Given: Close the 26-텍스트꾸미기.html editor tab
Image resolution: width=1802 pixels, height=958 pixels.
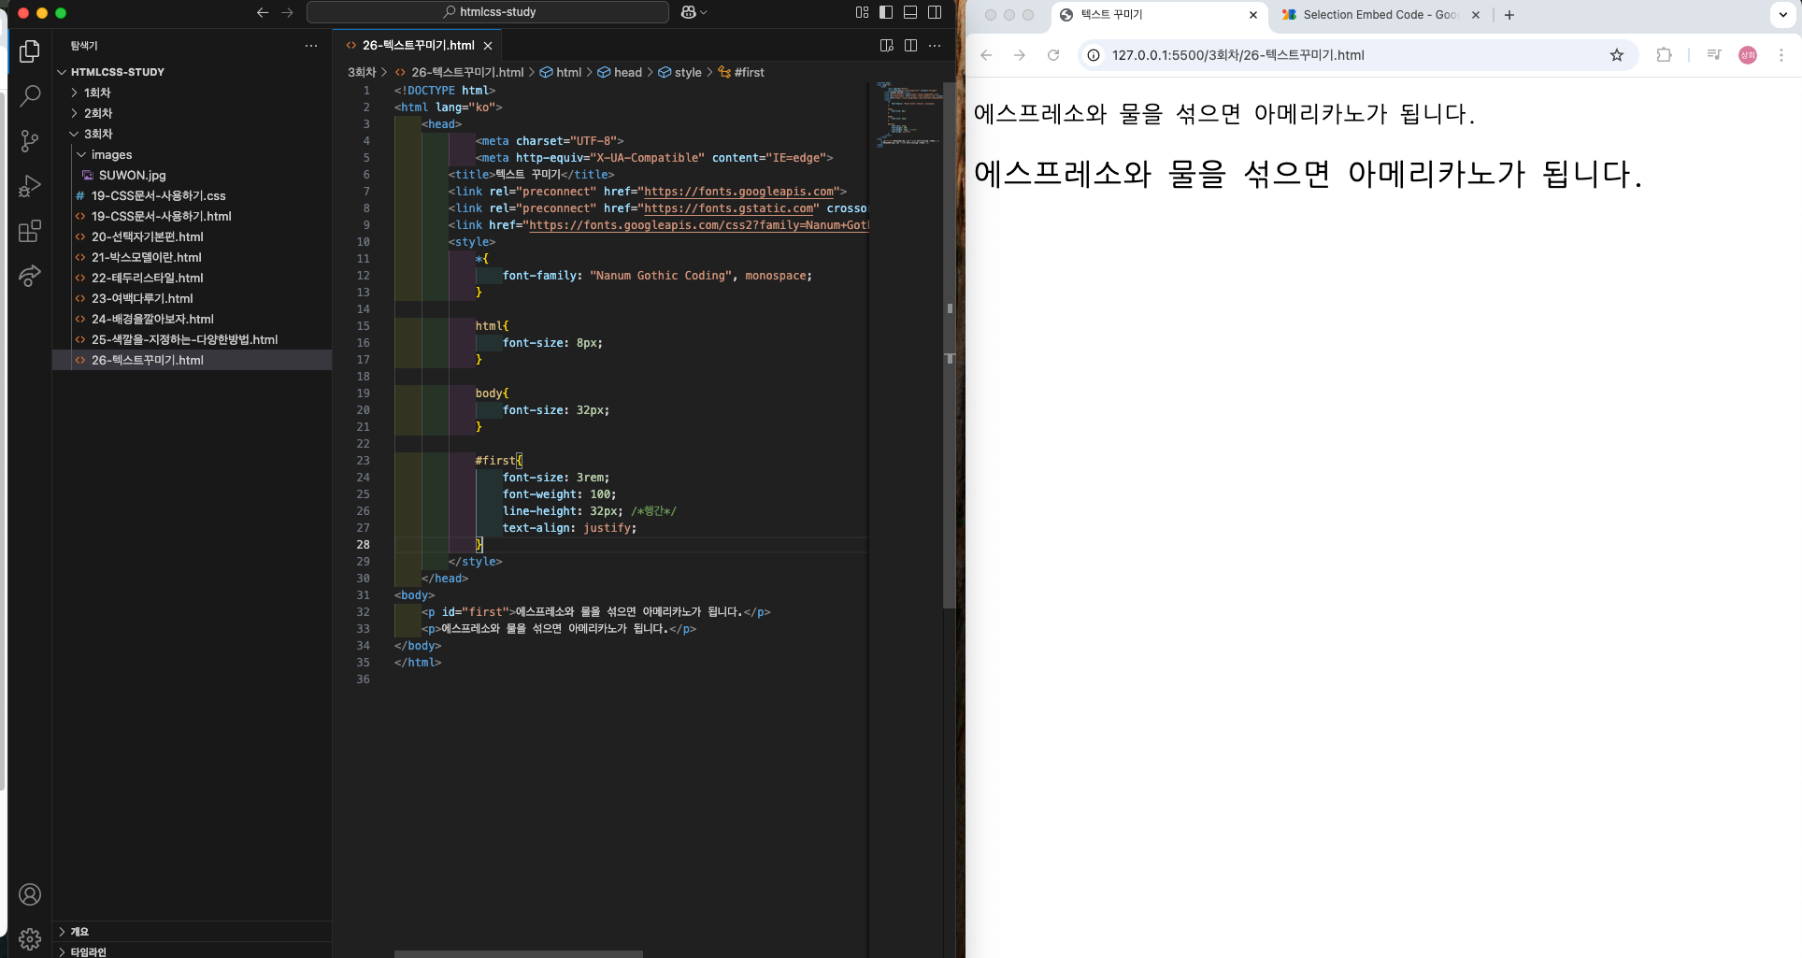Looking at the screenshot, I should point(488,45).
